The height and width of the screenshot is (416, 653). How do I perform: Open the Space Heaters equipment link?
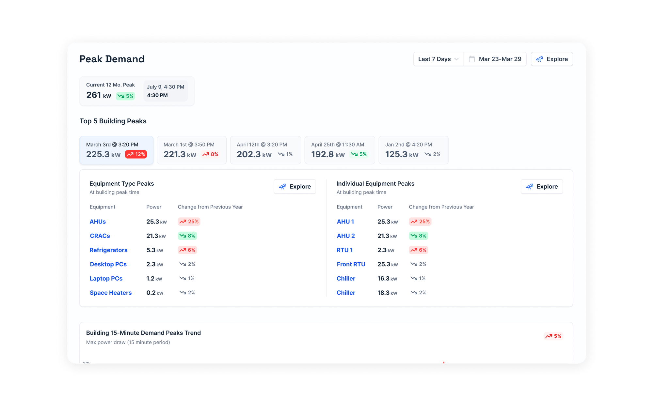pyautogui.click(x=111, y=293)
